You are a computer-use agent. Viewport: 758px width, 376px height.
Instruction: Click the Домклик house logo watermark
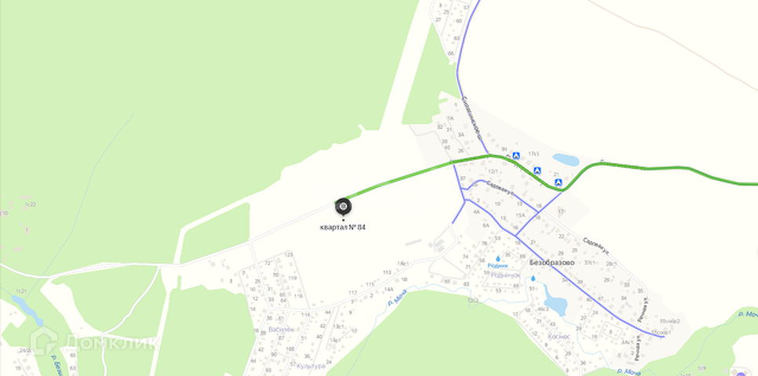pos(43,341)
